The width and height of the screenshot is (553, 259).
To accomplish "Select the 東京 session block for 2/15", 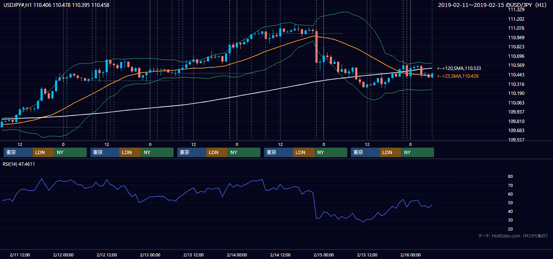I will coord(366,152).
